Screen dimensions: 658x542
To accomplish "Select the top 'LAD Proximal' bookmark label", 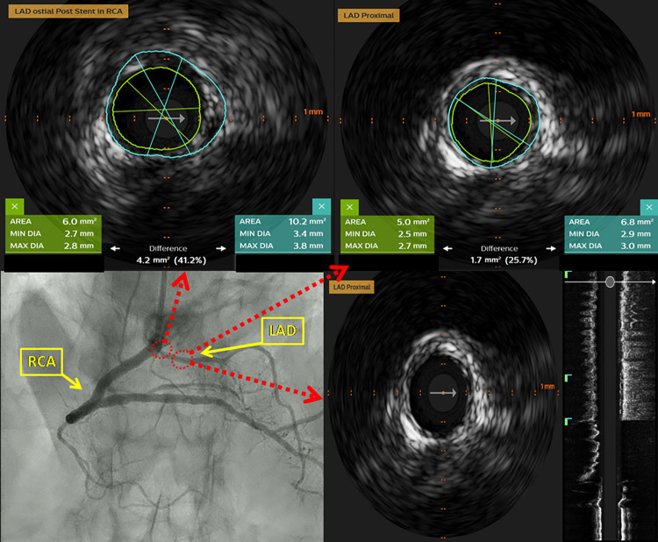I will pos(368,16).
